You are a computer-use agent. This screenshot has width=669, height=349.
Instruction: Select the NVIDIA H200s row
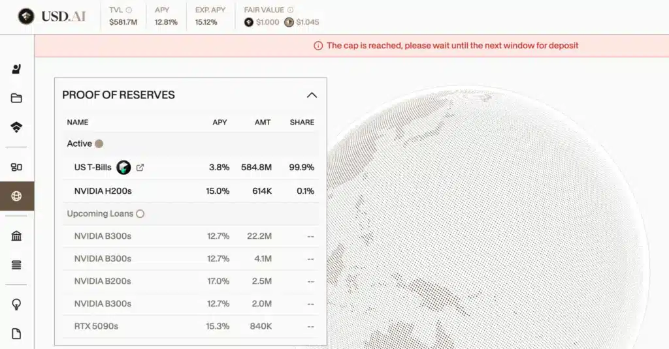click(190, 191)
